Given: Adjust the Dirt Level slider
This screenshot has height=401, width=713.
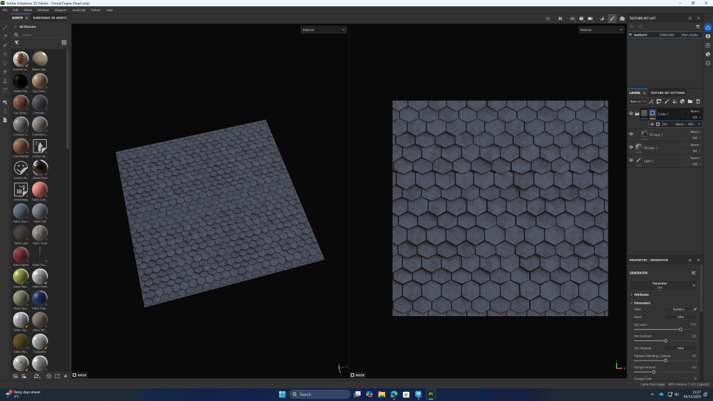Looking at the screenshot, I should point(680,329).
